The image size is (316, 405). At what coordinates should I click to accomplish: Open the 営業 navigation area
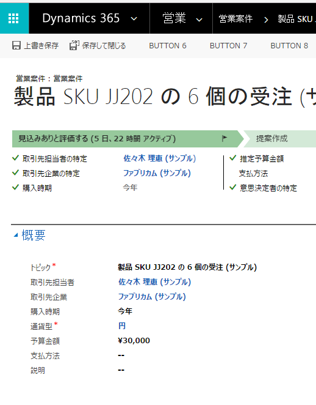pos(174,18)
